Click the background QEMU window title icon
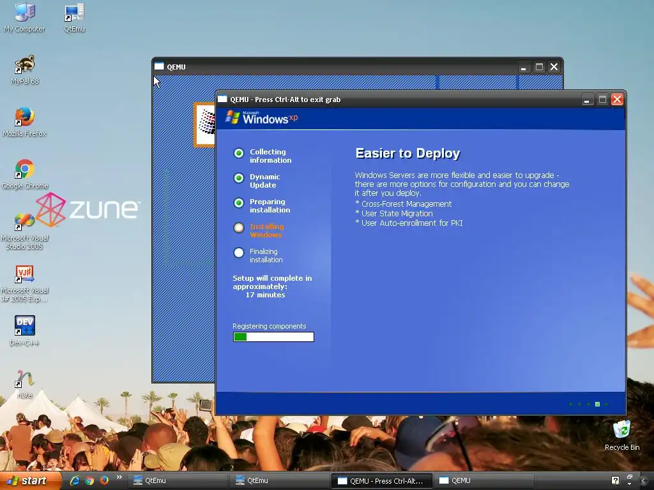The image size is (654, 490). click(159, 66)
